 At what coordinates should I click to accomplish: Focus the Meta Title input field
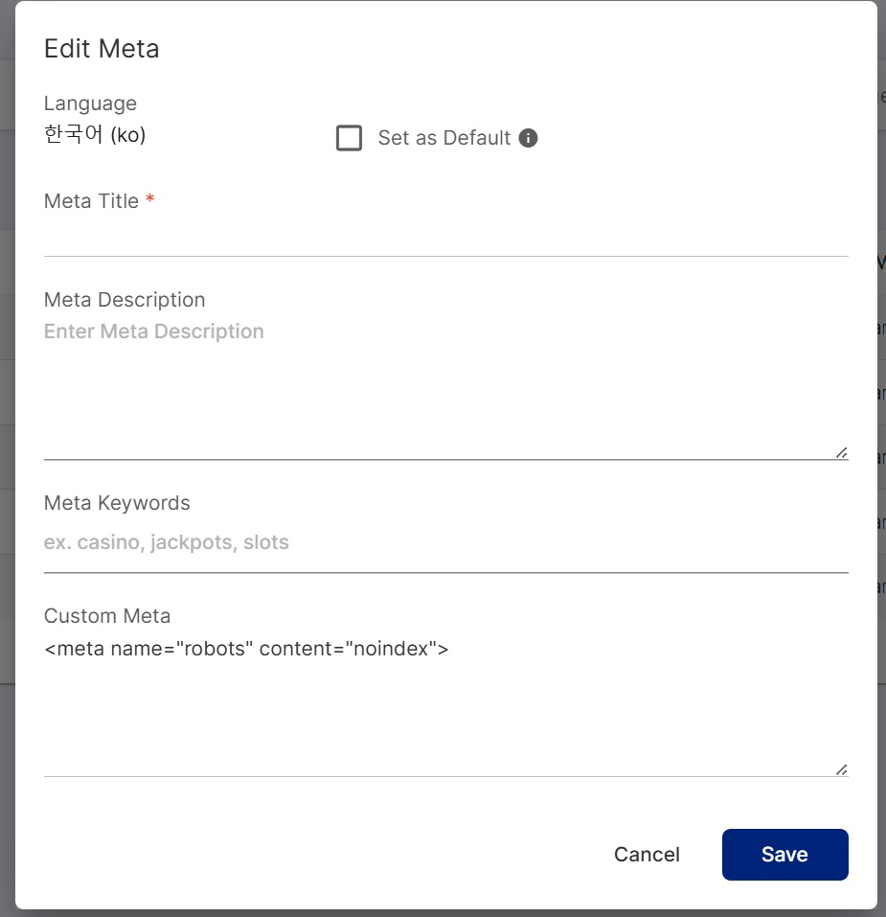click(446, 238)
